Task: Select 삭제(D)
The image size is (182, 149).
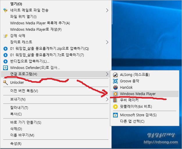Action: 56,129
